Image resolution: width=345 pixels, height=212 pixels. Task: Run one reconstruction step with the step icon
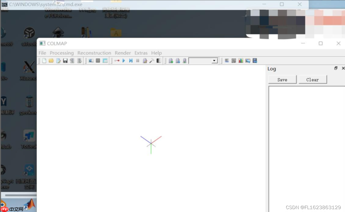pos(131,61)
